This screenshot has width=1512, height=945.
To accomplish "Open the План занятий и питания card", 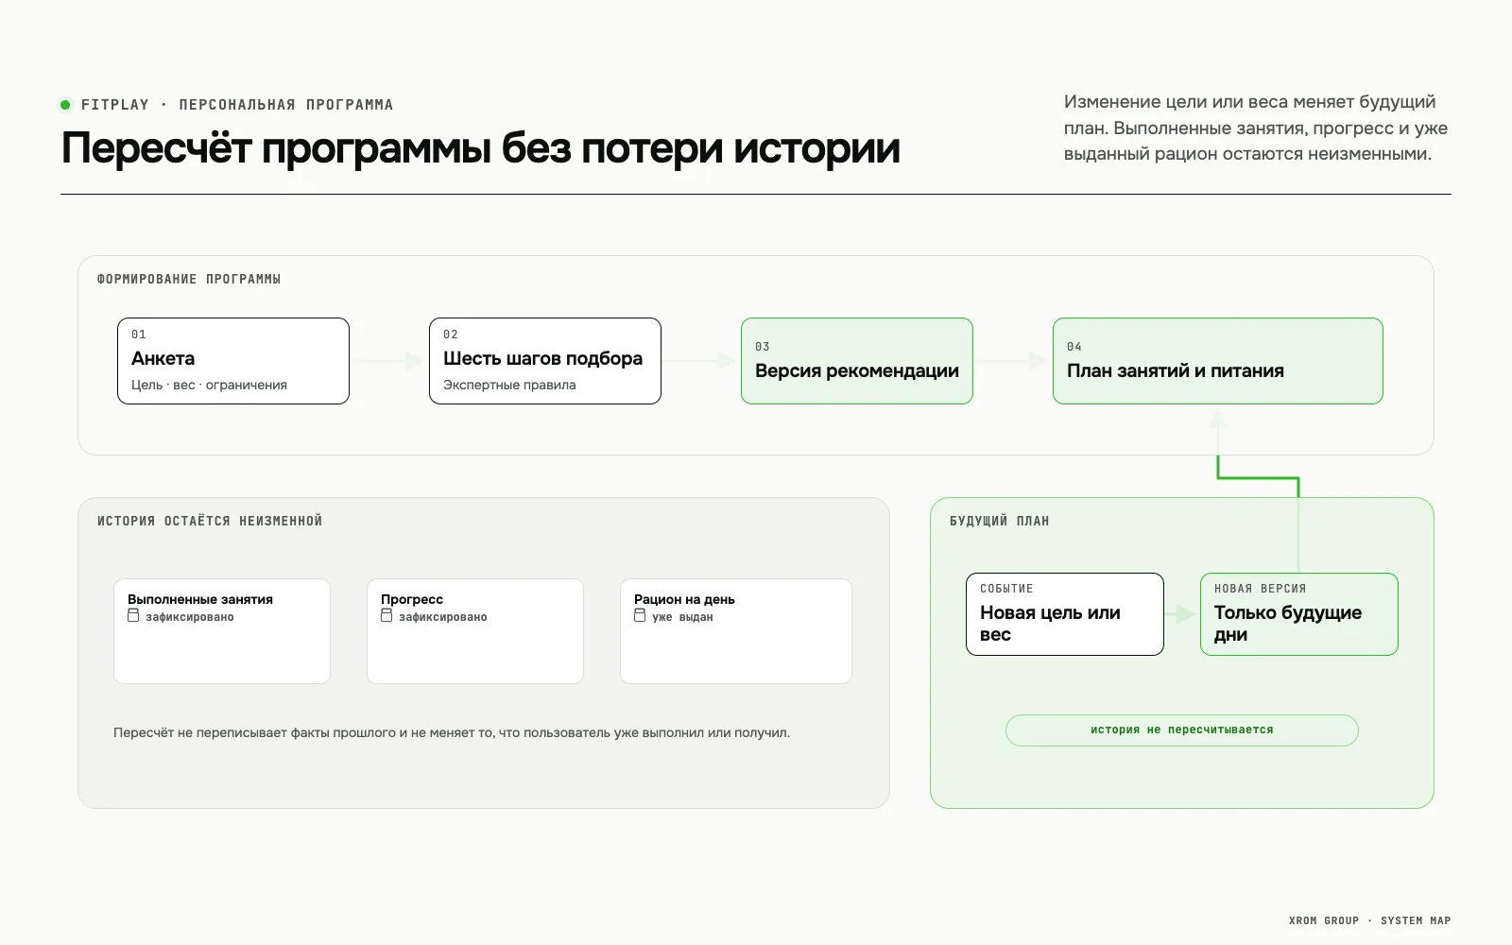I will [1218, 361].
